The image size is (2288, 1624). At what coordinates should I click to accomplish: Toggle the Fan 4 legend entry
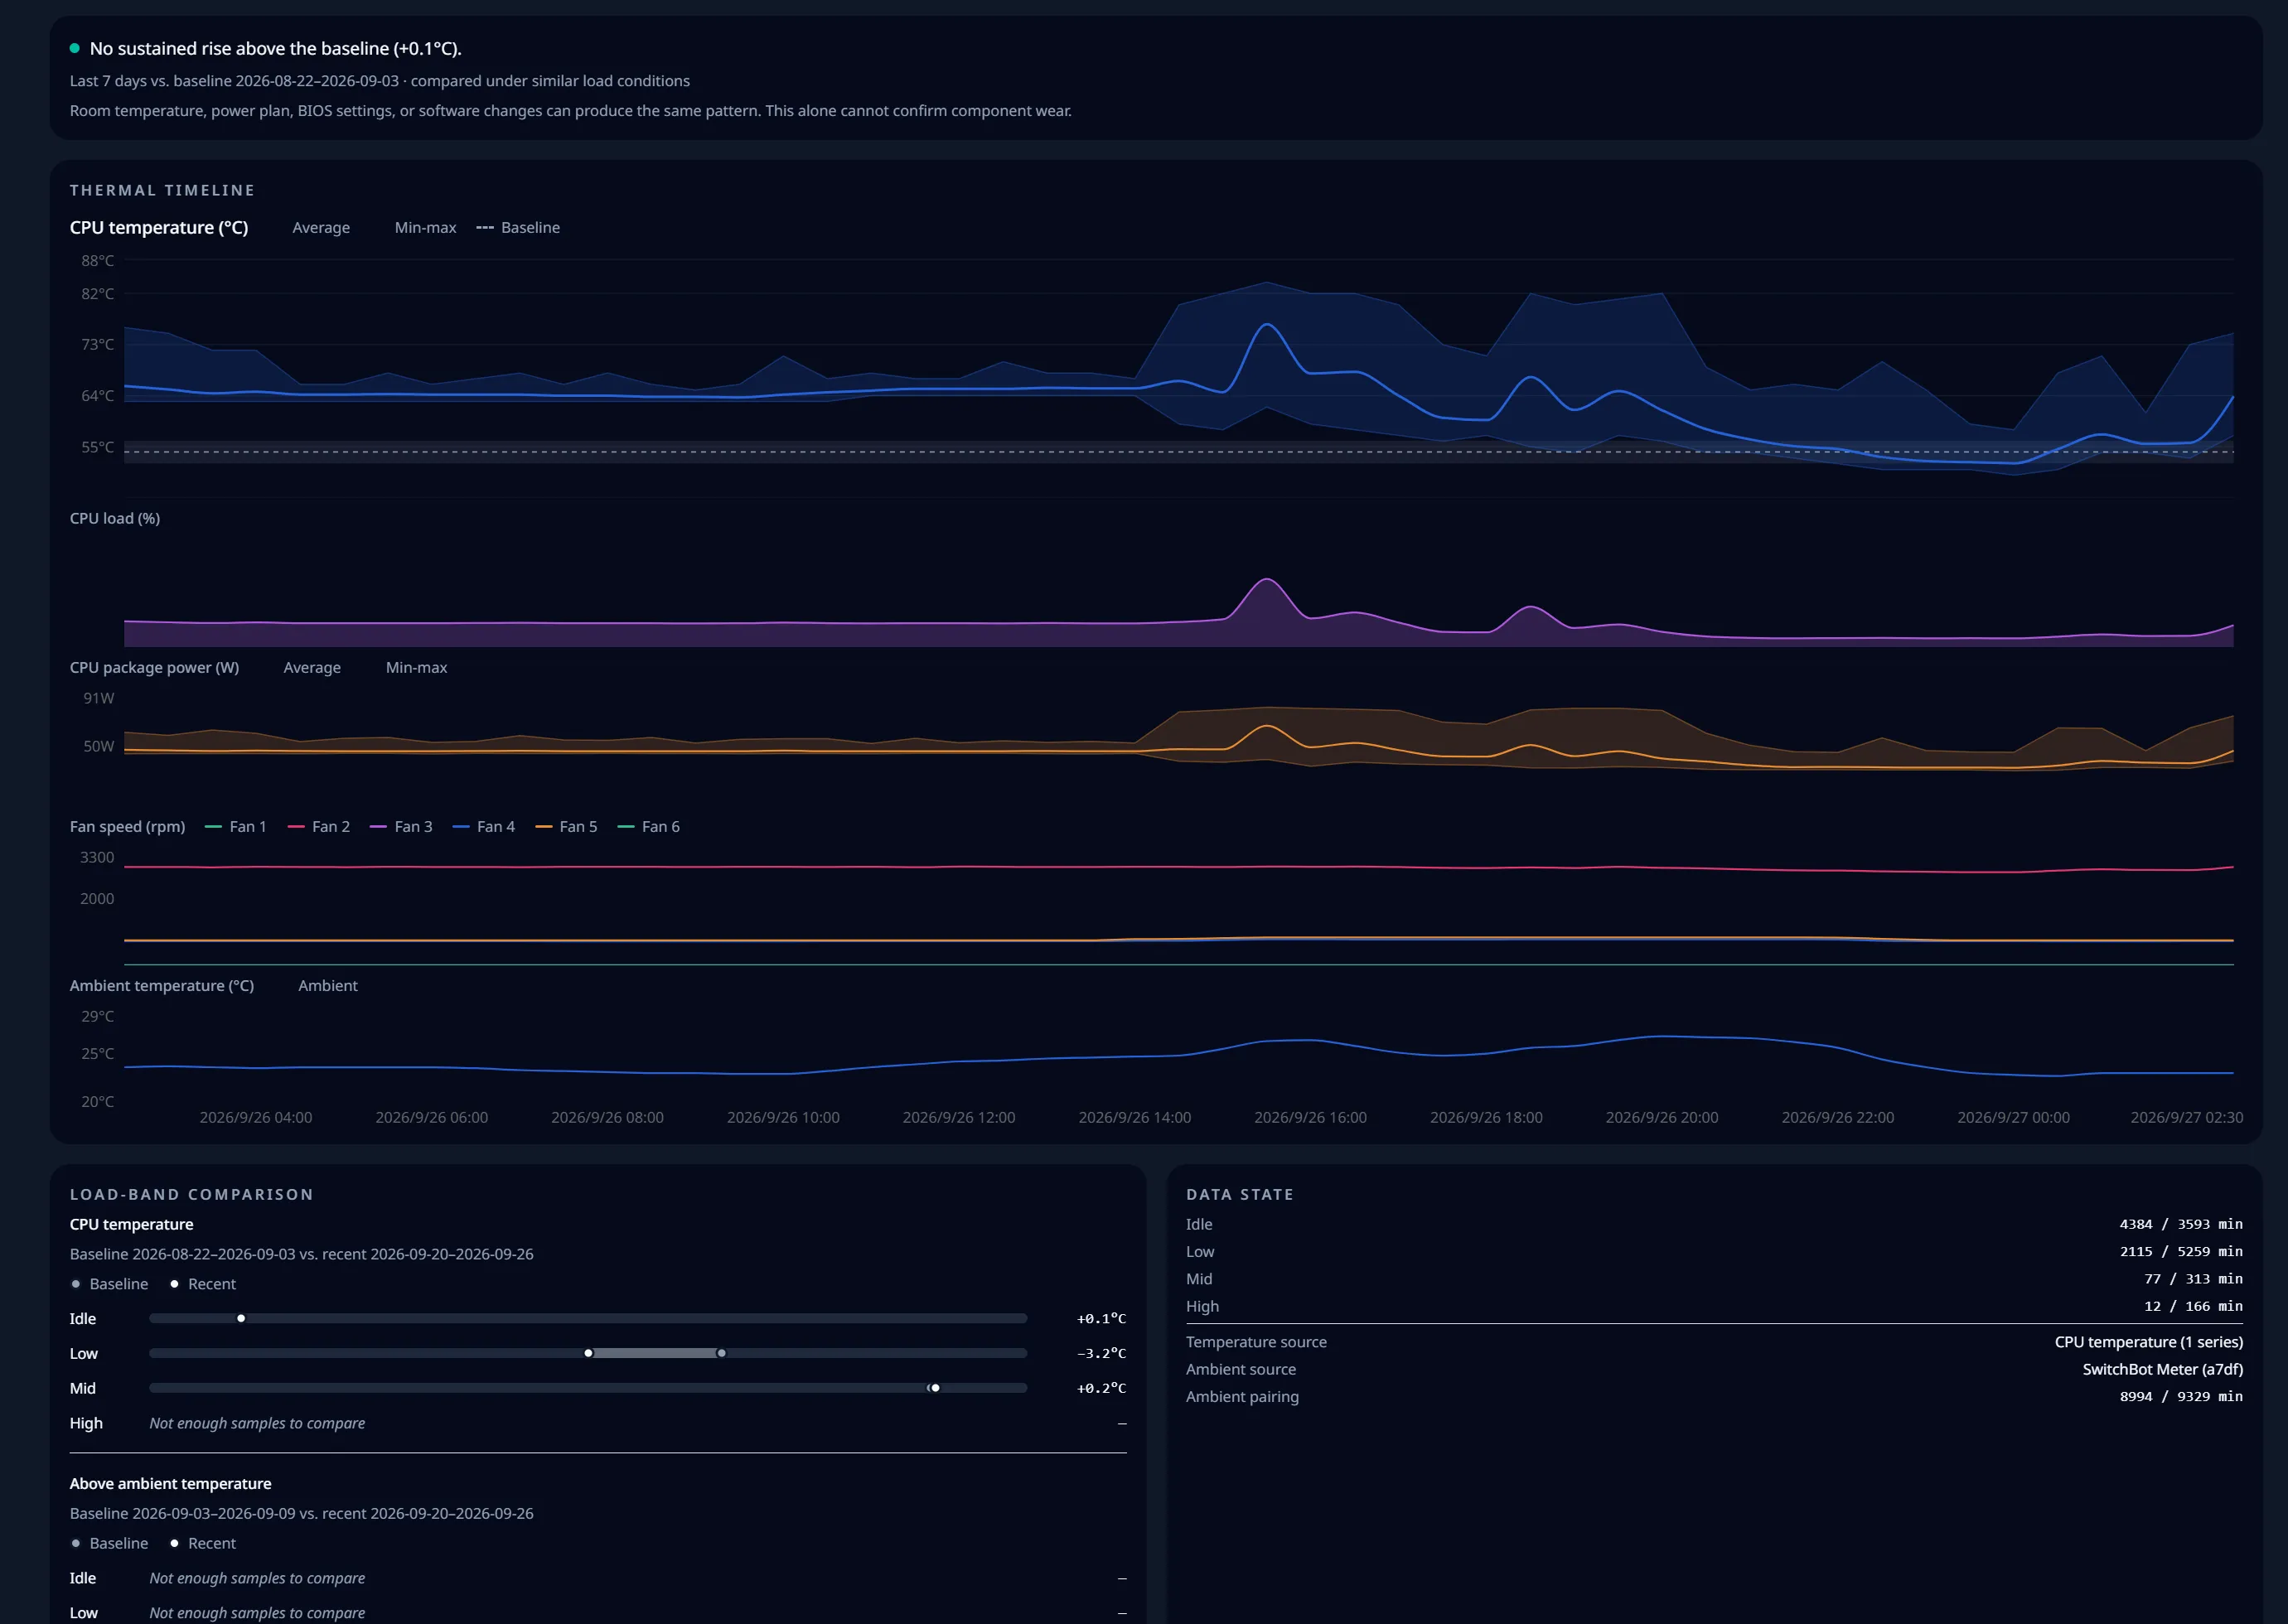(x=484, y=826)
